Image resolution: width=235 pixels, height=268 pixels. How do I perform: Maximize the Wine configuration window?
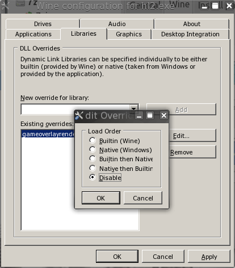215,6
